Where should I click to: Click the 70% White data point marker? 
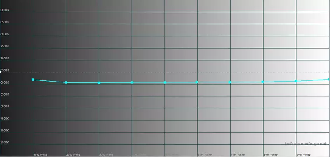230,82
